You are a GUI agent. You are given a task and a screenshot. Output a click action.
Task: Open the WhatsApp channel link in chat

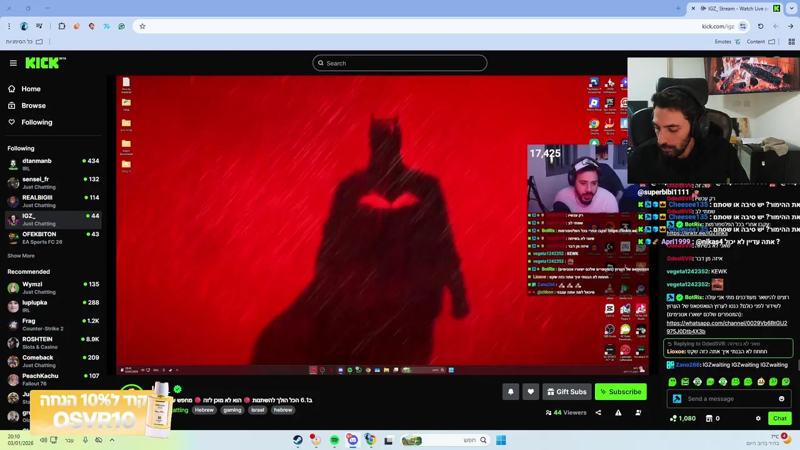(727, 327)
